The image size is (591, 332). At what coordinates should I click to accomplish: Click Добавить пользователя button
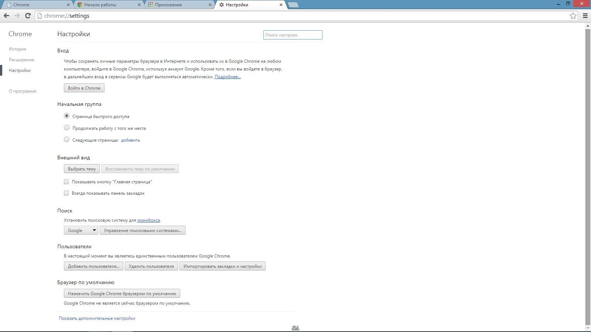click(x=93, y=266)
